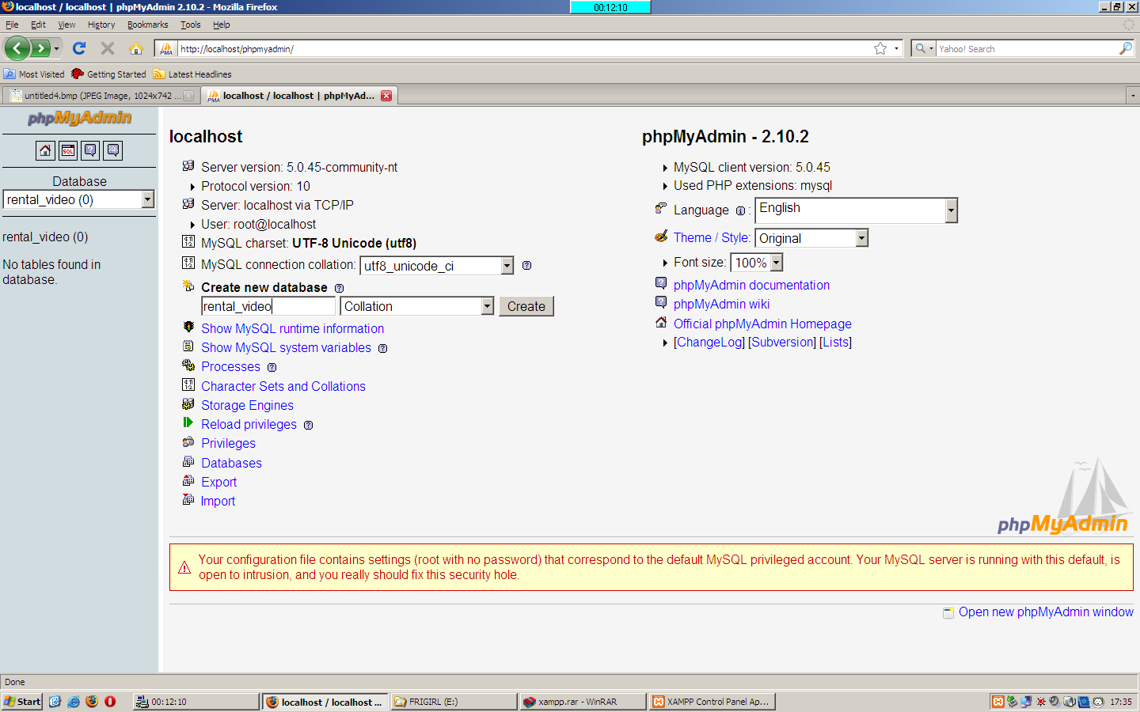This screenshot has width=1140, height=712.
Task: Click the Stop loading X icon
Action: coord(108,48)
